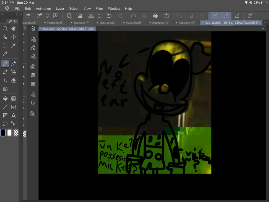Collapse the tool palette with left arrows
This screenshot has height=202, width=269.
tap(2, 14)
